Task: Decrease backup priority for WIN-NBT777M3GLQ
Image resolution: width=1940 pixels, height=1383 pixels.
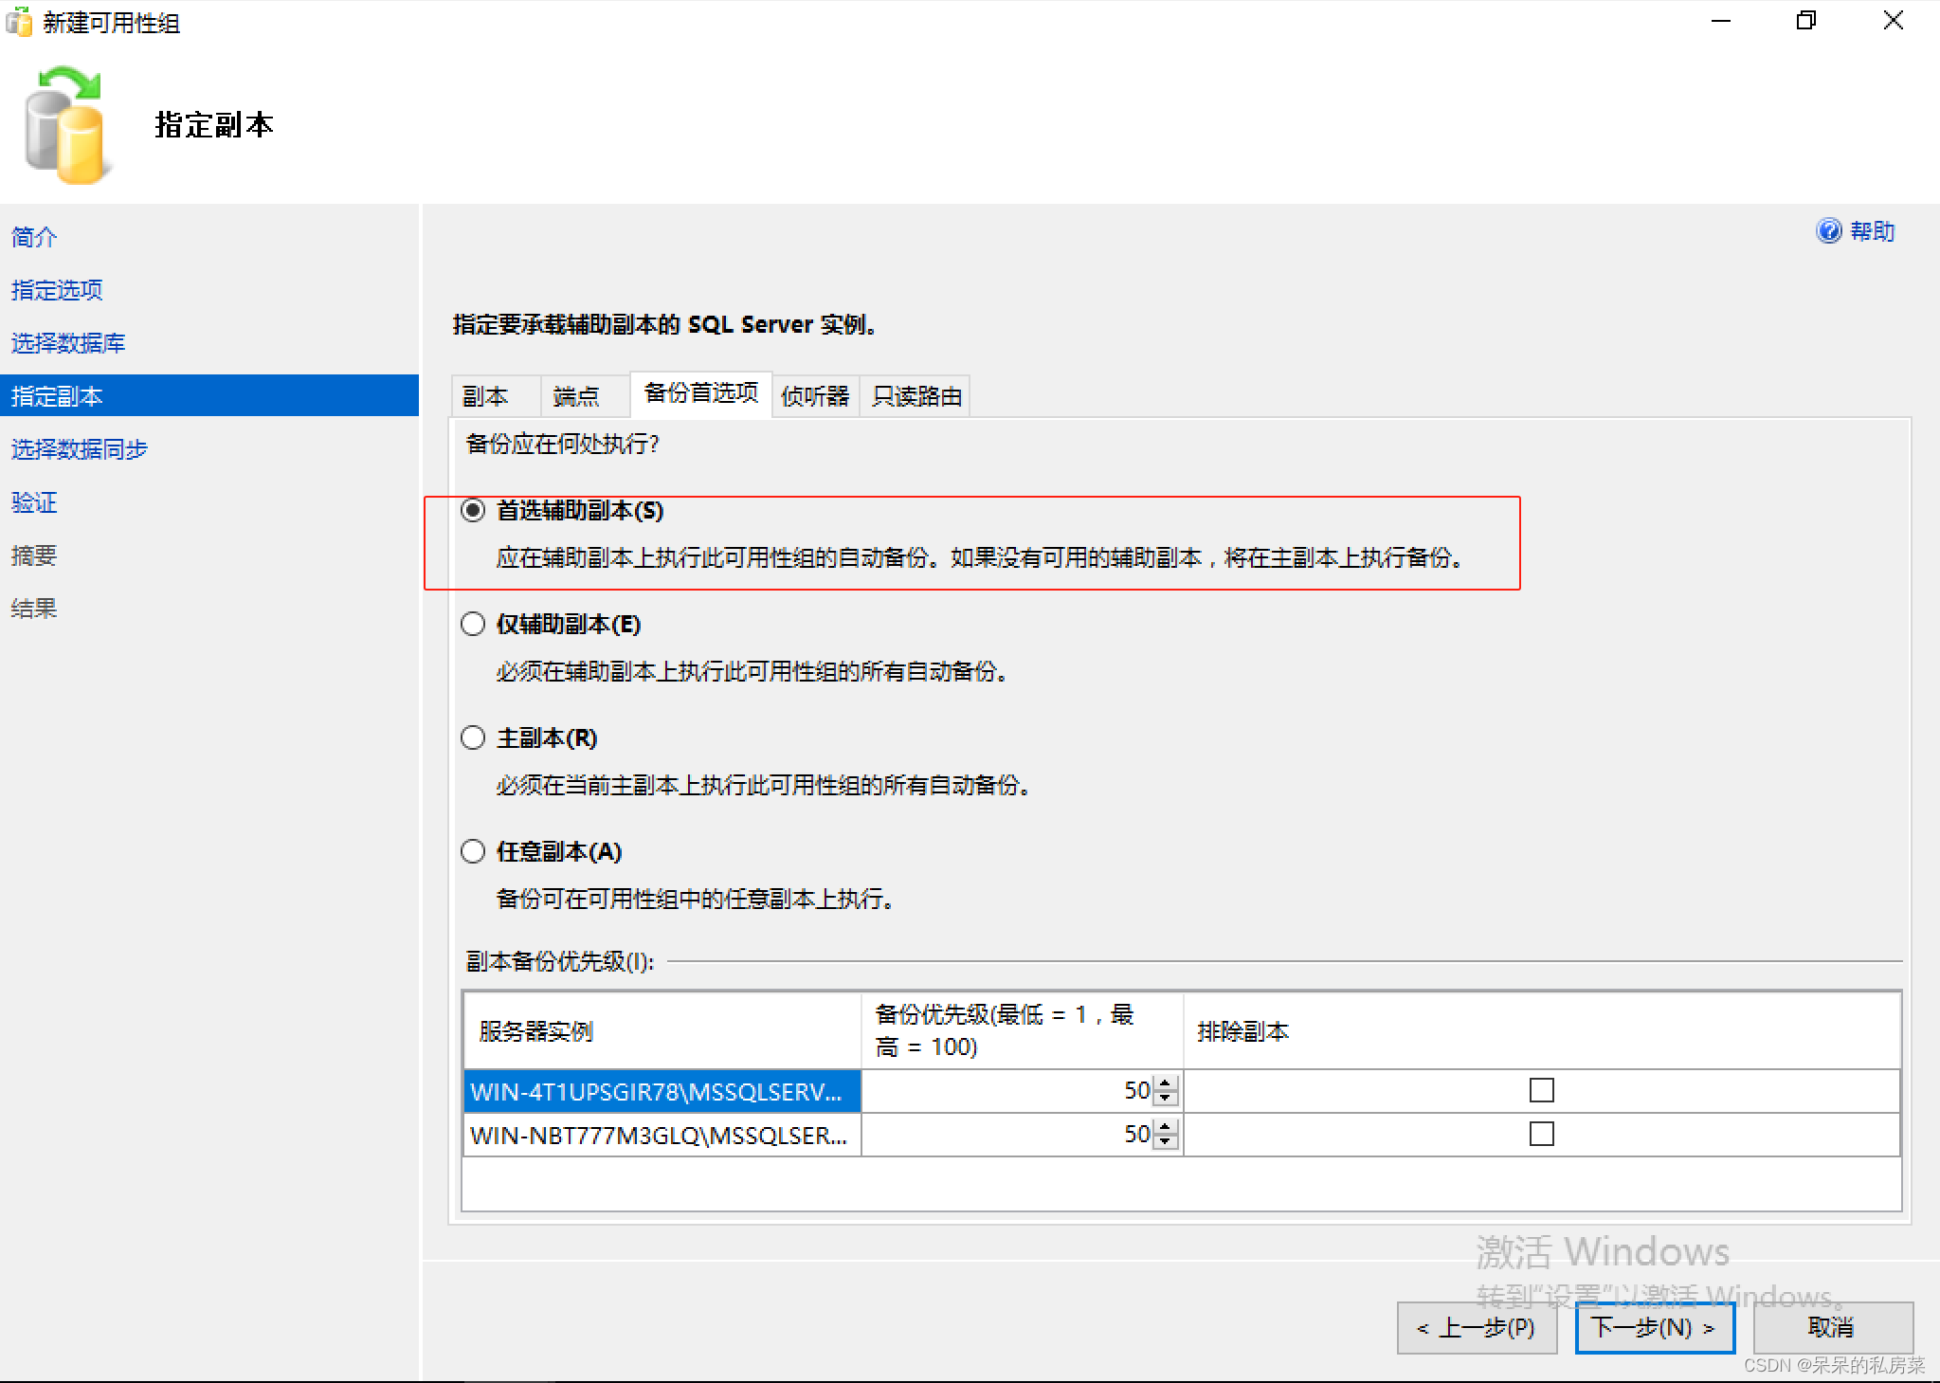Action: click(1166, 1142)
